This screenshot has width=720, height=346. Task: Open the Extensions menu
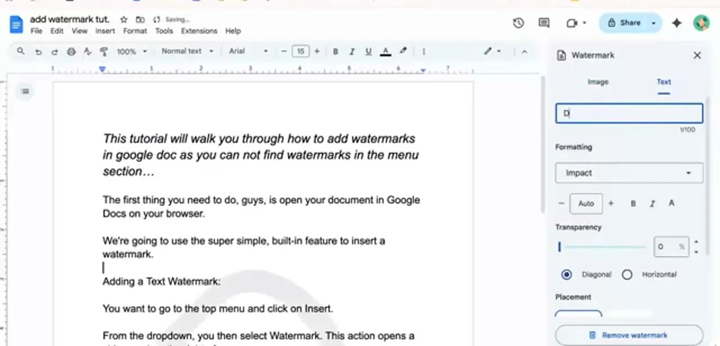(199, 31)
